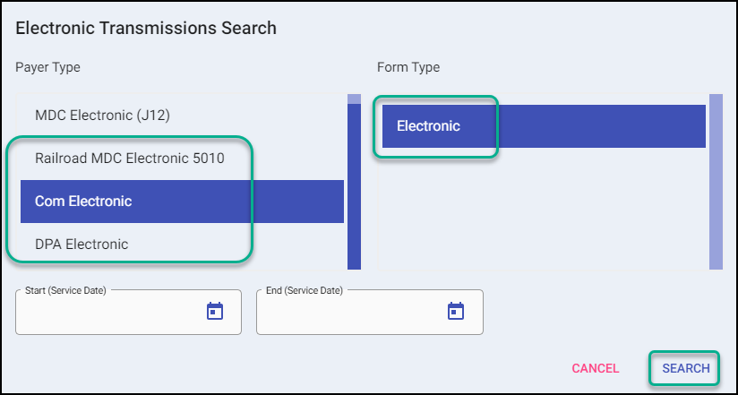Click the Electronic Transmissions Search title

click(146, 28)
